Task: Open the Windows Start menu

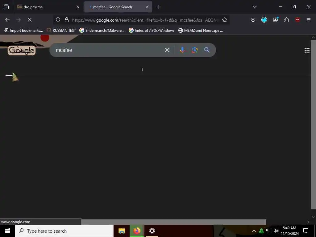Action: 7,231
